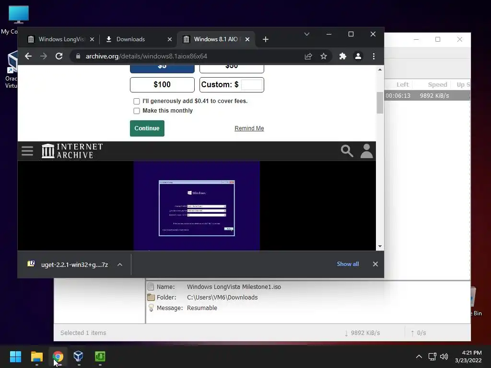Show hidden system tray icons

(419, 356)
